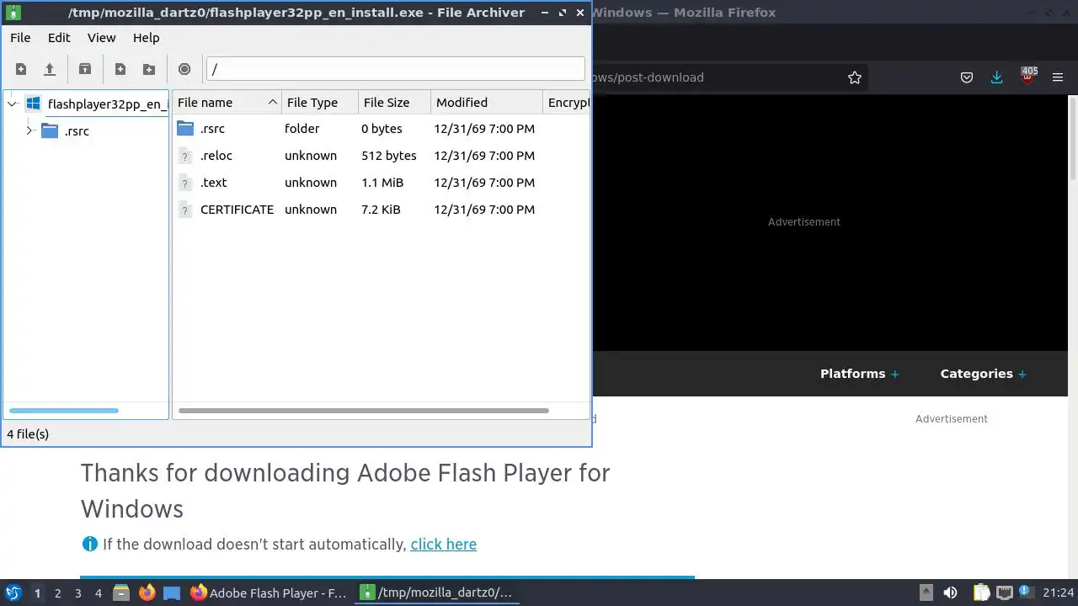Click the Extract archive toolbar icon

85,69
